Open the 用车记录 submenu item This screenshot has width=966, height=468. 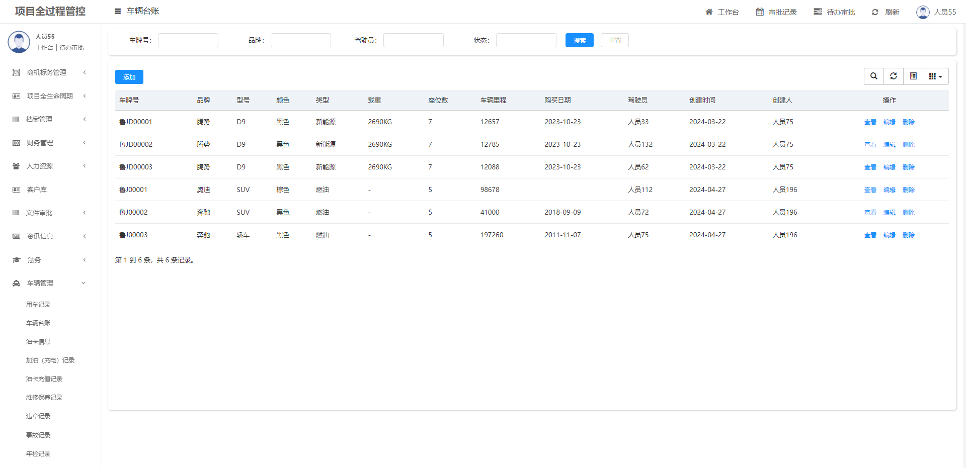click(38, 305)
